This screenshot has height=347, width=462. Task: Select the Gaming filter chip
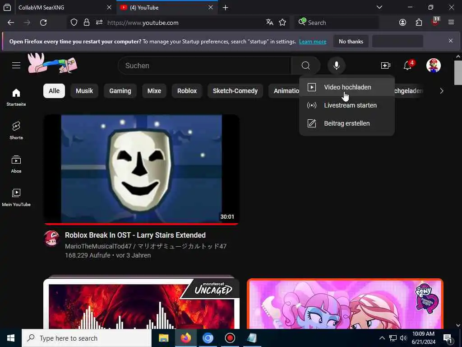point(120,91)
